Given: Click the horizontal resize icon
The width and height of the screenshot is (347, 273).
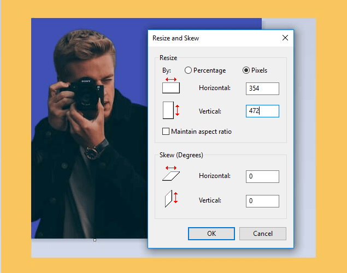Looking at the screenshot, I should point(171,85).
